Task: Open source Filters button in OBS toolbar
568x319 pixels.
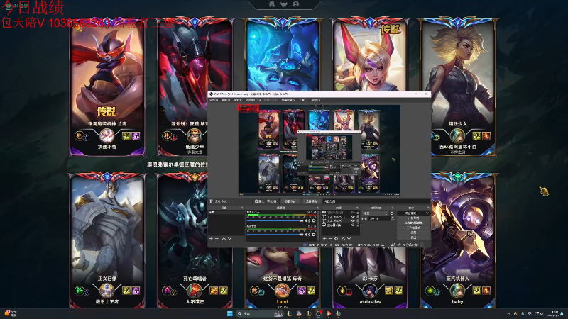Action: pos(272,201)
